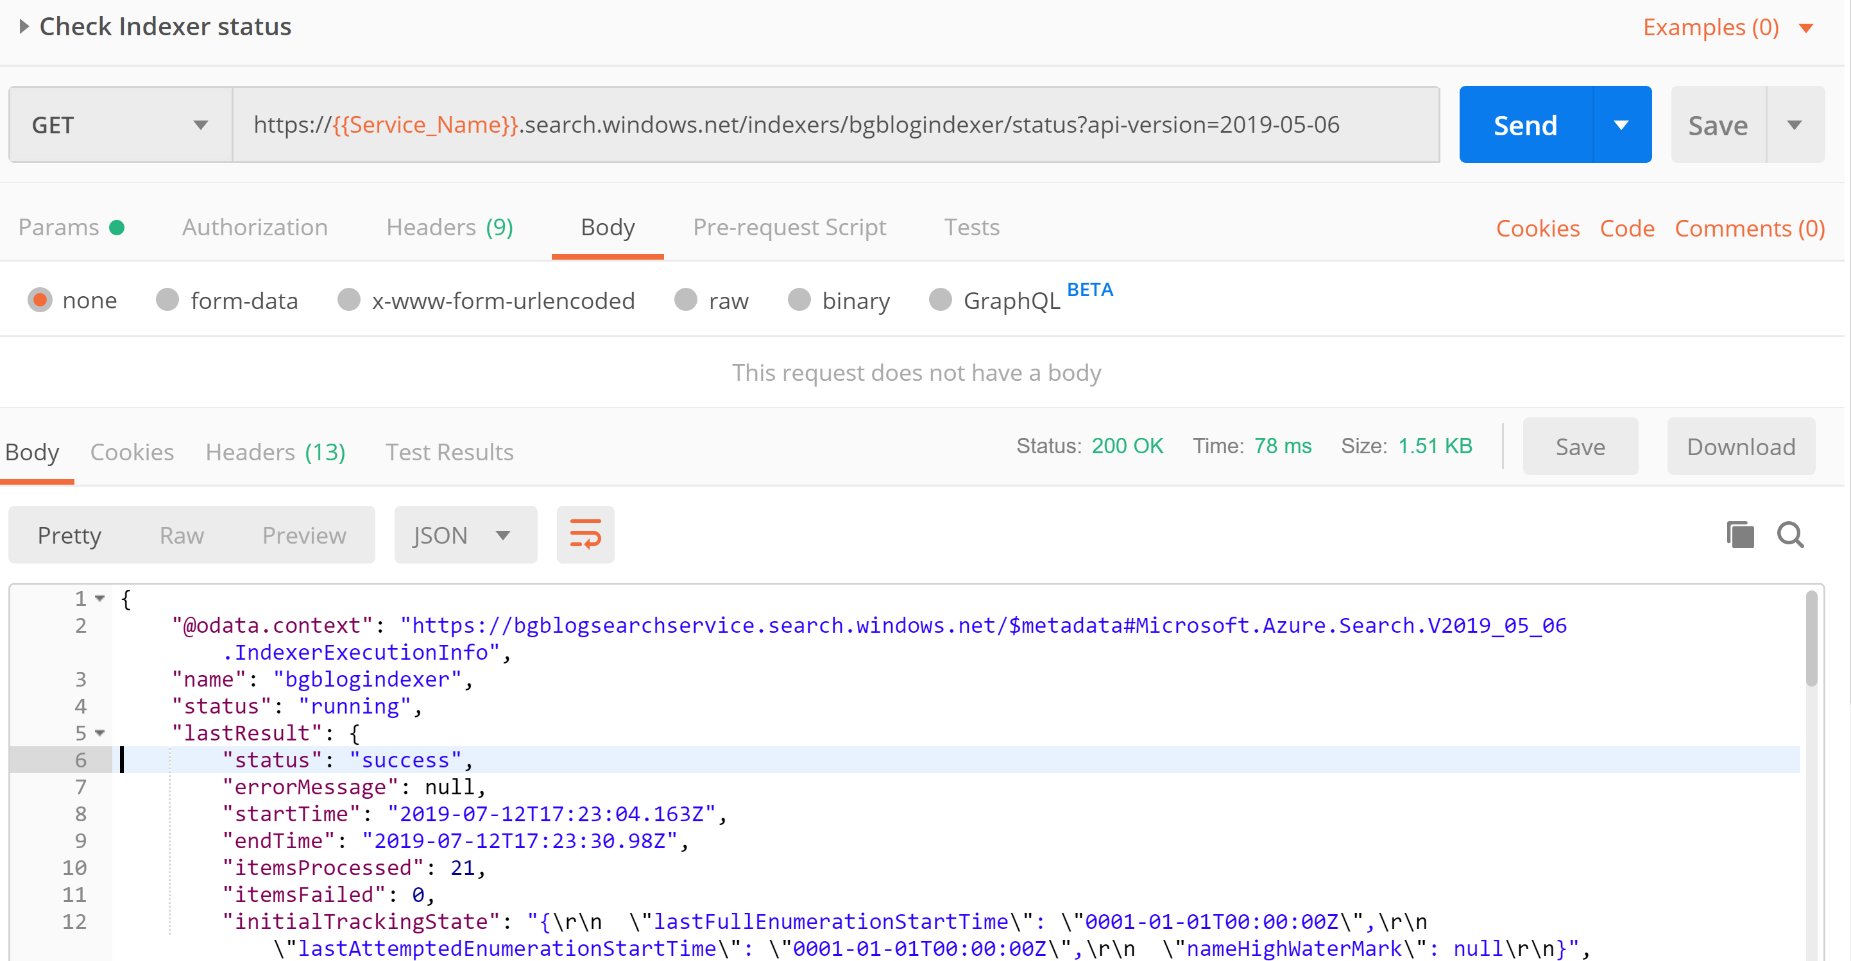1851x961 pixels.
Task: Select the response Body tab
Action: [x=32, y=453]
